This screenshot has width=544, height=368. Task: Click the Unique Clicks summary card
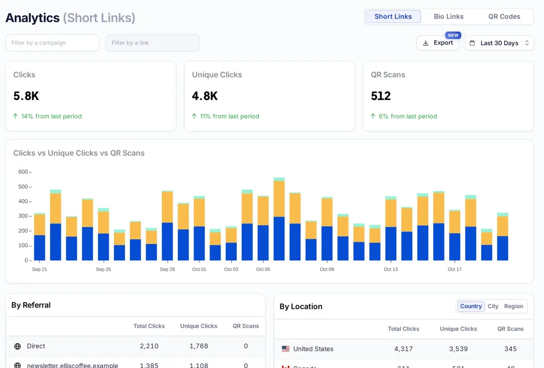pyautogui.click(x=269, y=96)
